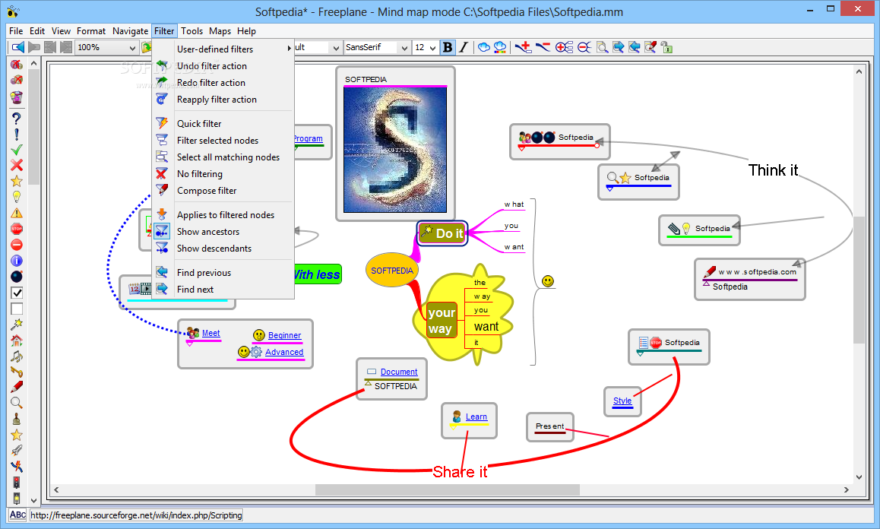Add the red stop sign icon
880x529 pixels.
click(x=16, y=229)
